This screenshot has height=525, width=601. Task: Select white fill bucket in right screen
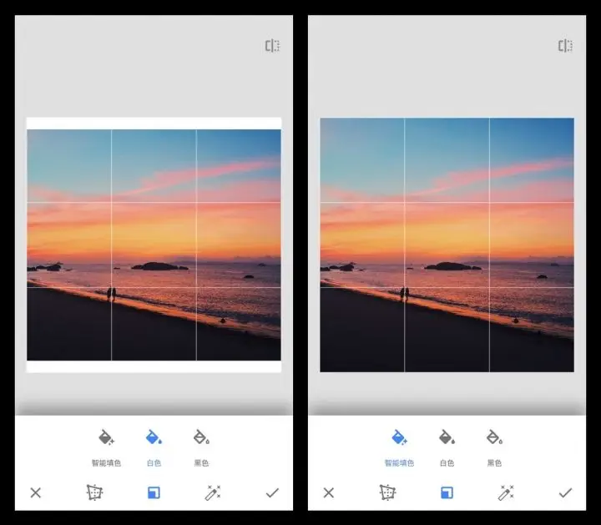[x=447, y=437]
